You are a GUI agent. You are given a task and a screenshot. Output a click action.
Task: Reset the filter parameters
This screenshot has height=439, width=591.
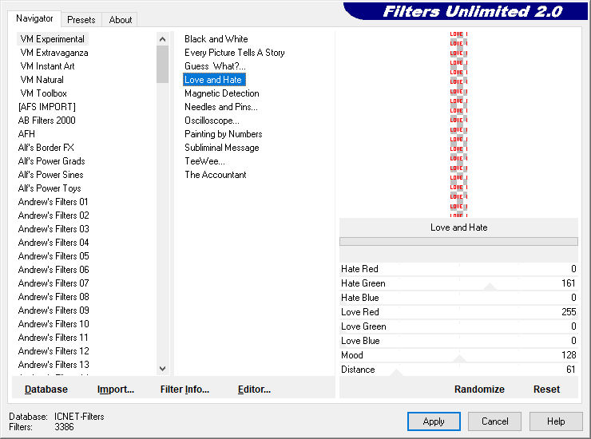coord(546,389)
